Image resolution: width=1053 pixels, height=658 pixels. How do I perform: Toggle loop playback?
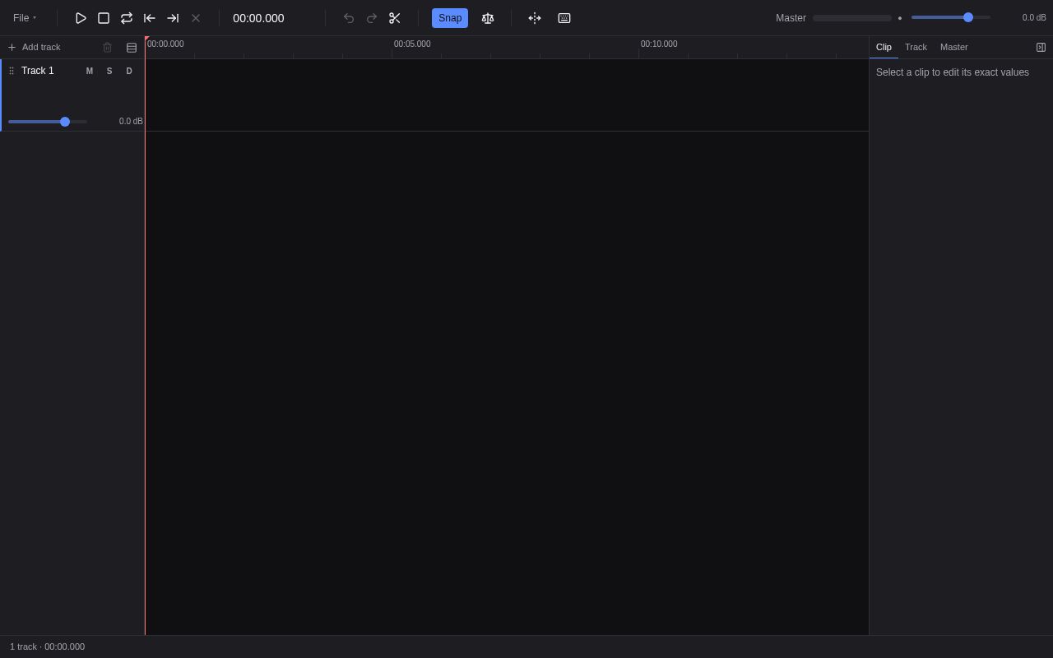coord(127,18)
